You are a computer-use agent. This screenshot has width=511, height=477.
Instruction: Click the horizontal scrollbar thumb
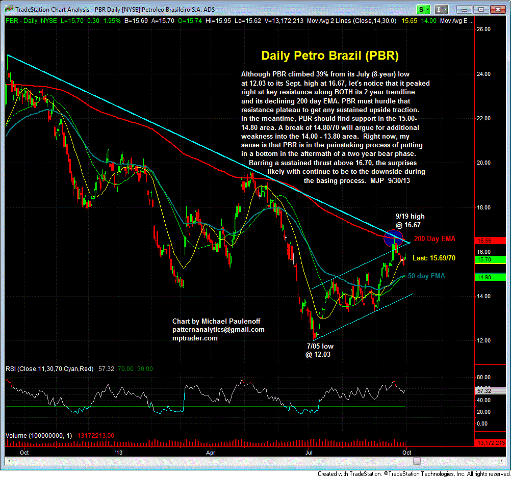click(x=417, y=461)
